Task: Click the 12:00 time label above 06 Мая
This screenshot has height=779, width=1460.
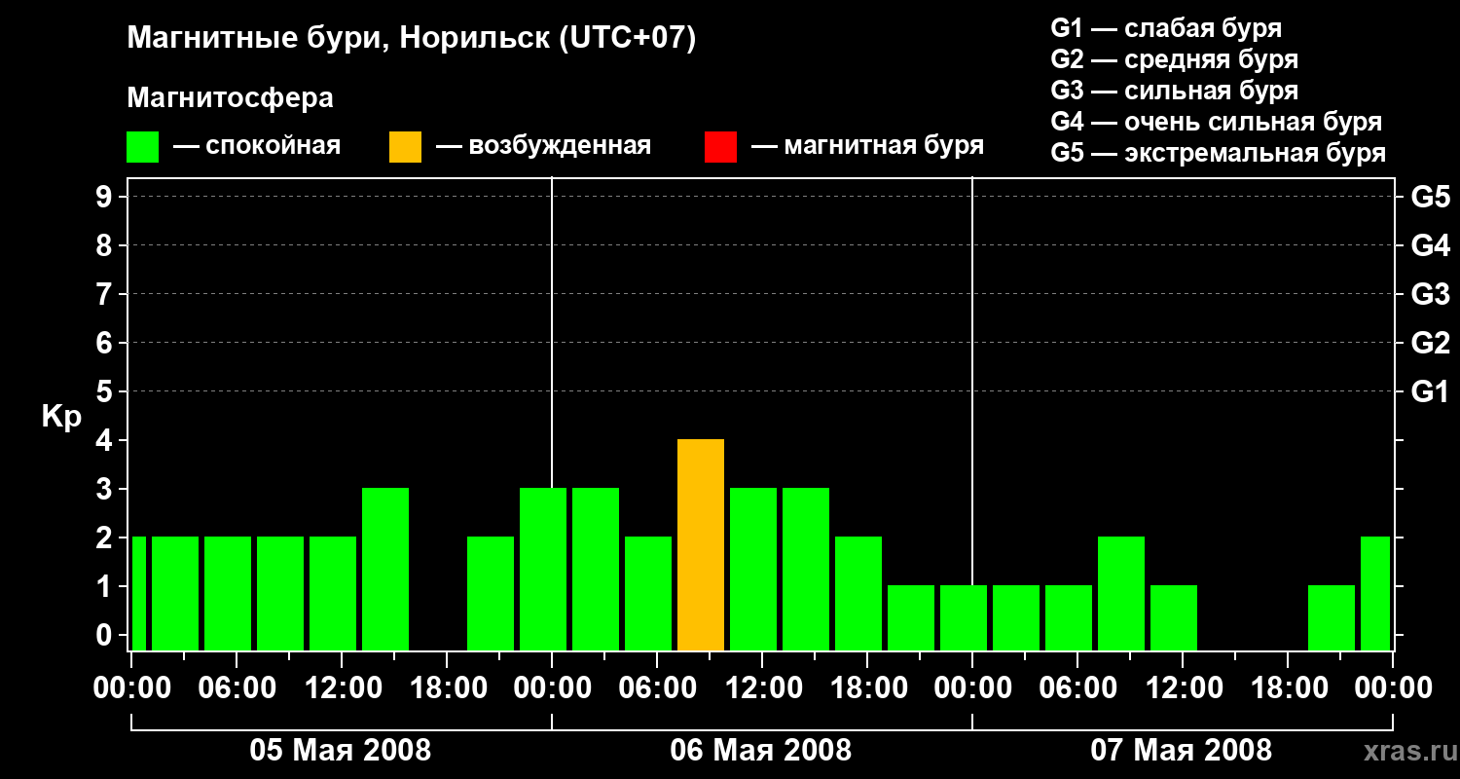Action: pyautogui.click(x=762, y=688)
